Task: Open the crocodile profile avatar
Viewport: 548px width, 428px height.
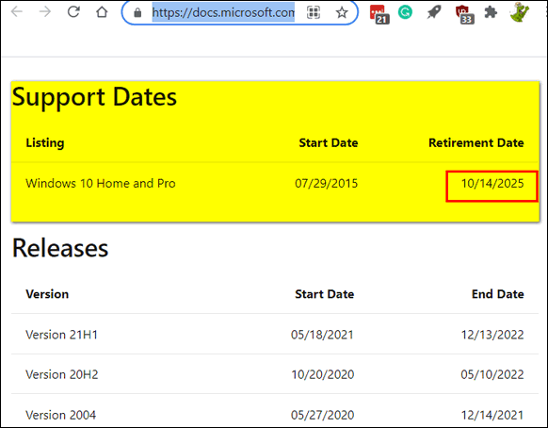Action: 520,12
